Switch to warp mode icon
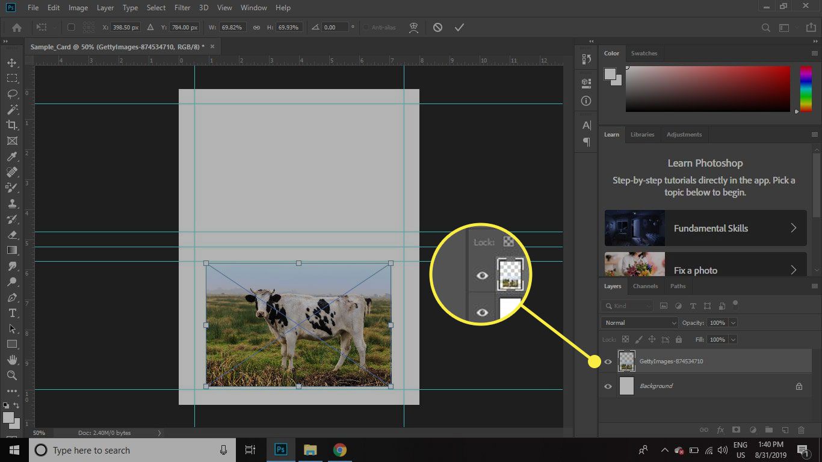 [413, 28]
